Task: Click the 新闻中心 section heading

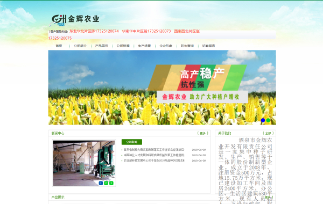Action: click(x=58, y=133)
